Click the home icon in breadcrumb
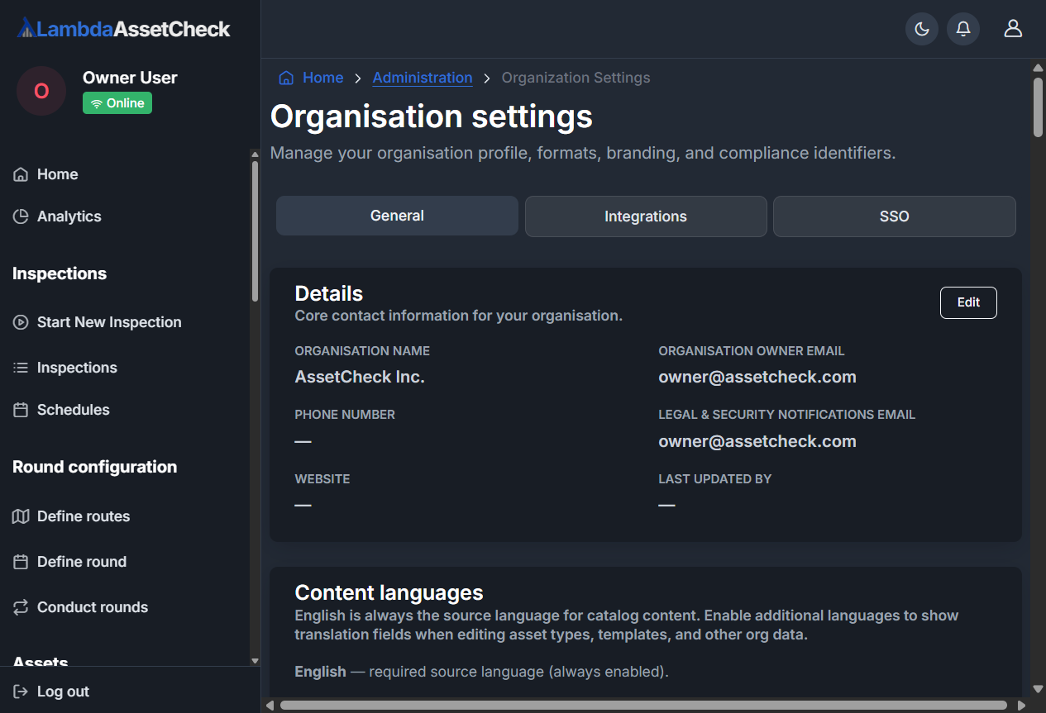The image size is (1046, 713). 286,78
